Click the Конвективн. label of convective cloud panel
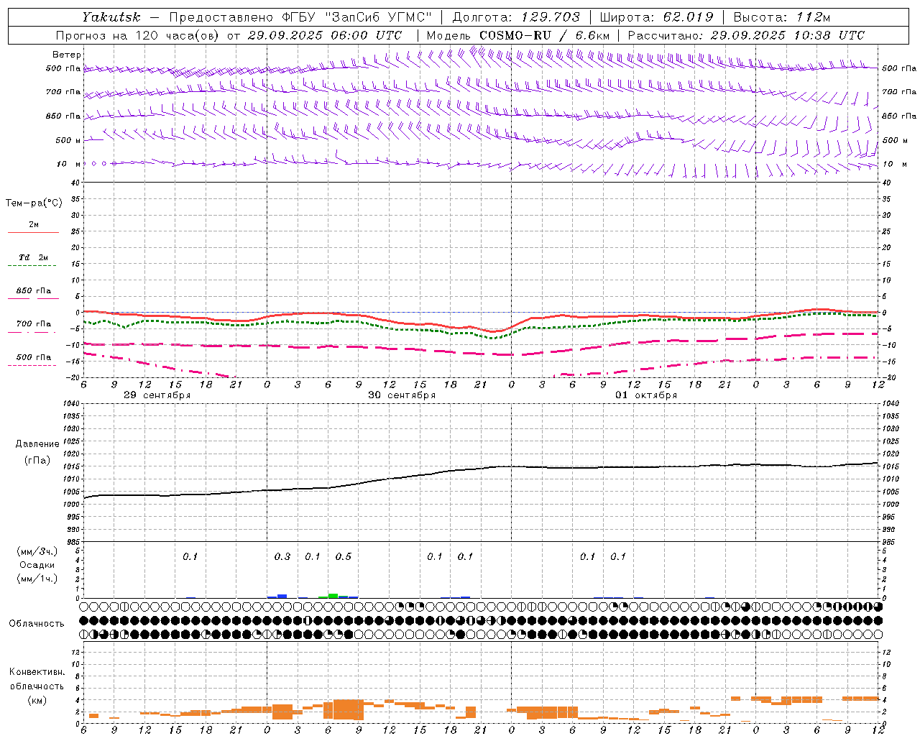The image size is (920, 736). click(37, 672)
